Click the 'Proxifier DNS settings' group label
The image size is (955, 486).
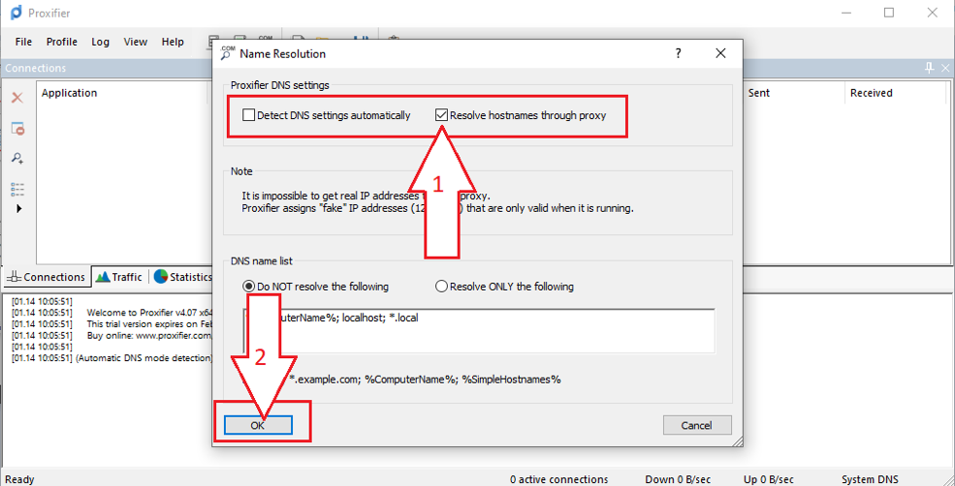coord(279,85)
